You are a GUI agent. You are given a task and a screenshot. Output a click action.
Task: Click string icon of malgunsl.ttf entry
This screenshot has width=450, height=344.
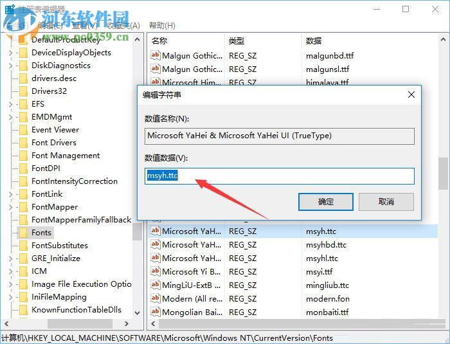[155, 69]
